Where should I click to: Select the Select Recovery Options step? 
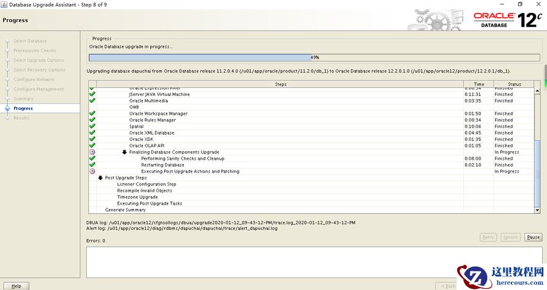click(x=39, y=70)
